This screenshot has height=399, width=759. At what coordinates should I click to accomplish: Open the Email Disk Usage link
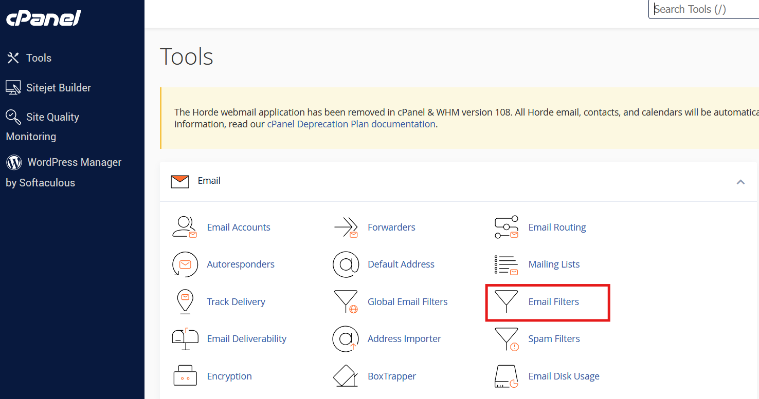pyautogui.click(x=564, y=376)
